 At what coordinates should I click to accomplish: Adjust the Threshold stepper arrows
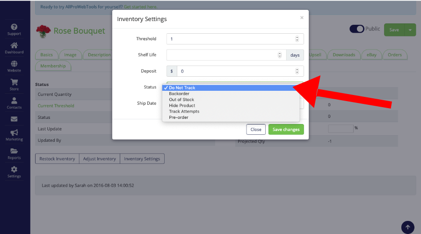point(297,39)
